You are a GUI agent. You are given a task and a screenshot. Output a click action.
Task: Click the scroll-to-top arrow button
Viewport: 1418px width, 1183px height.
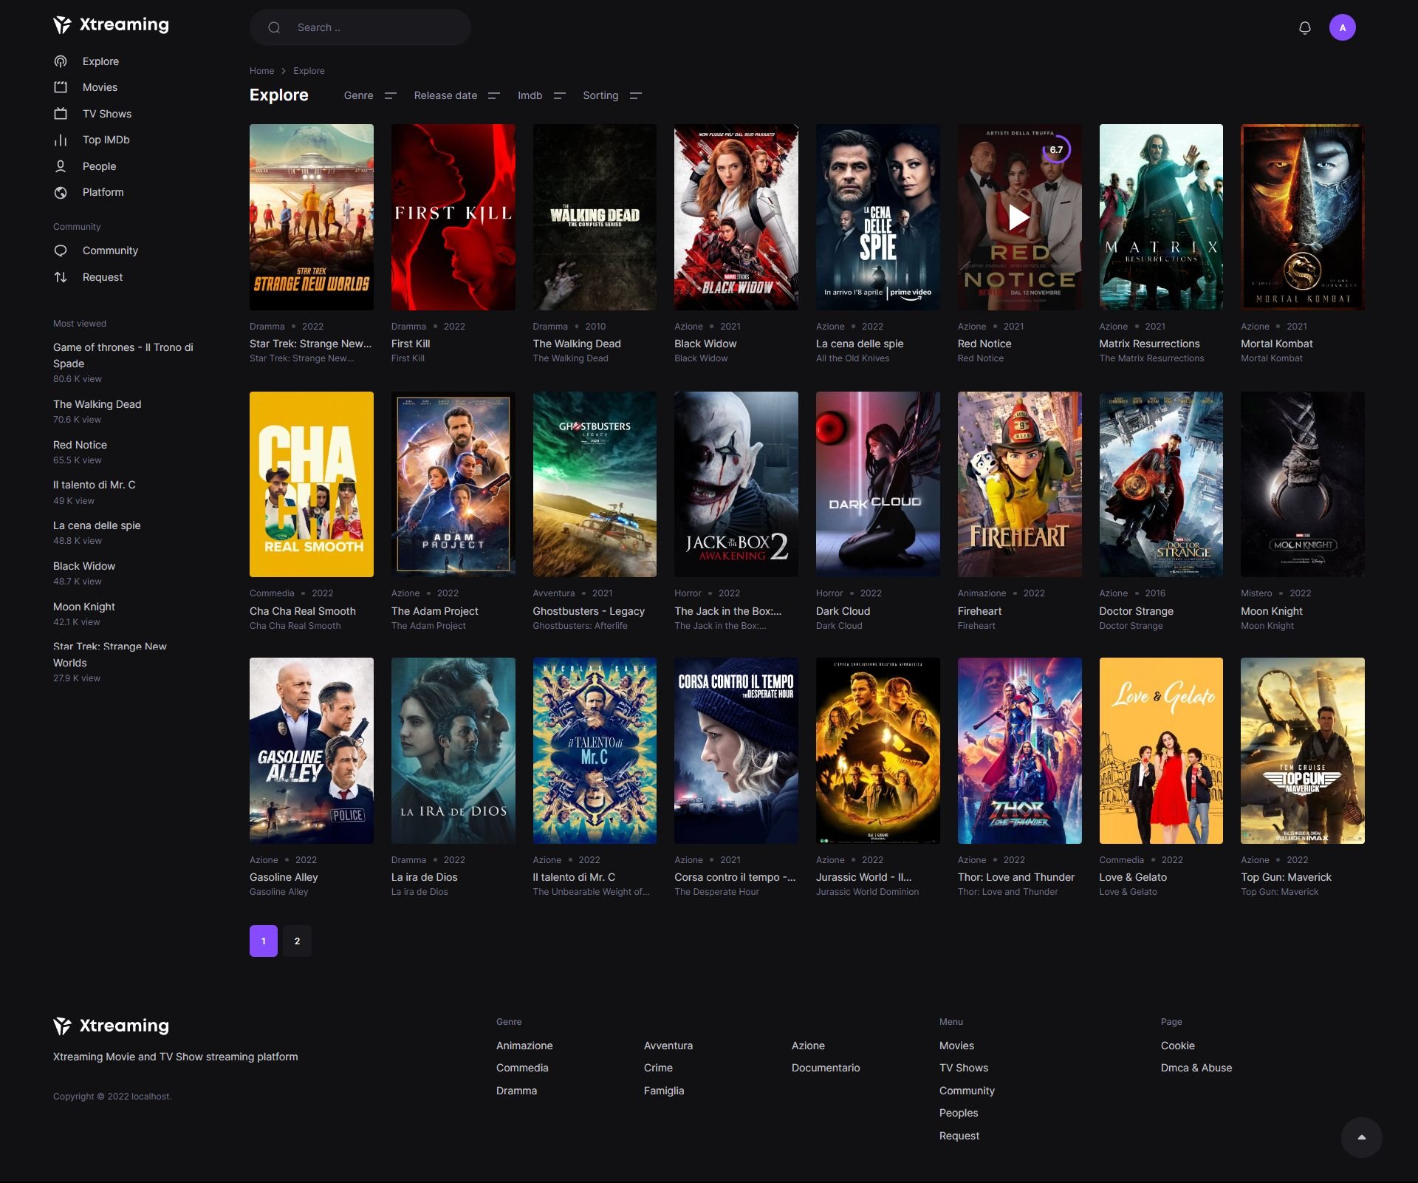[1361, 1137]
